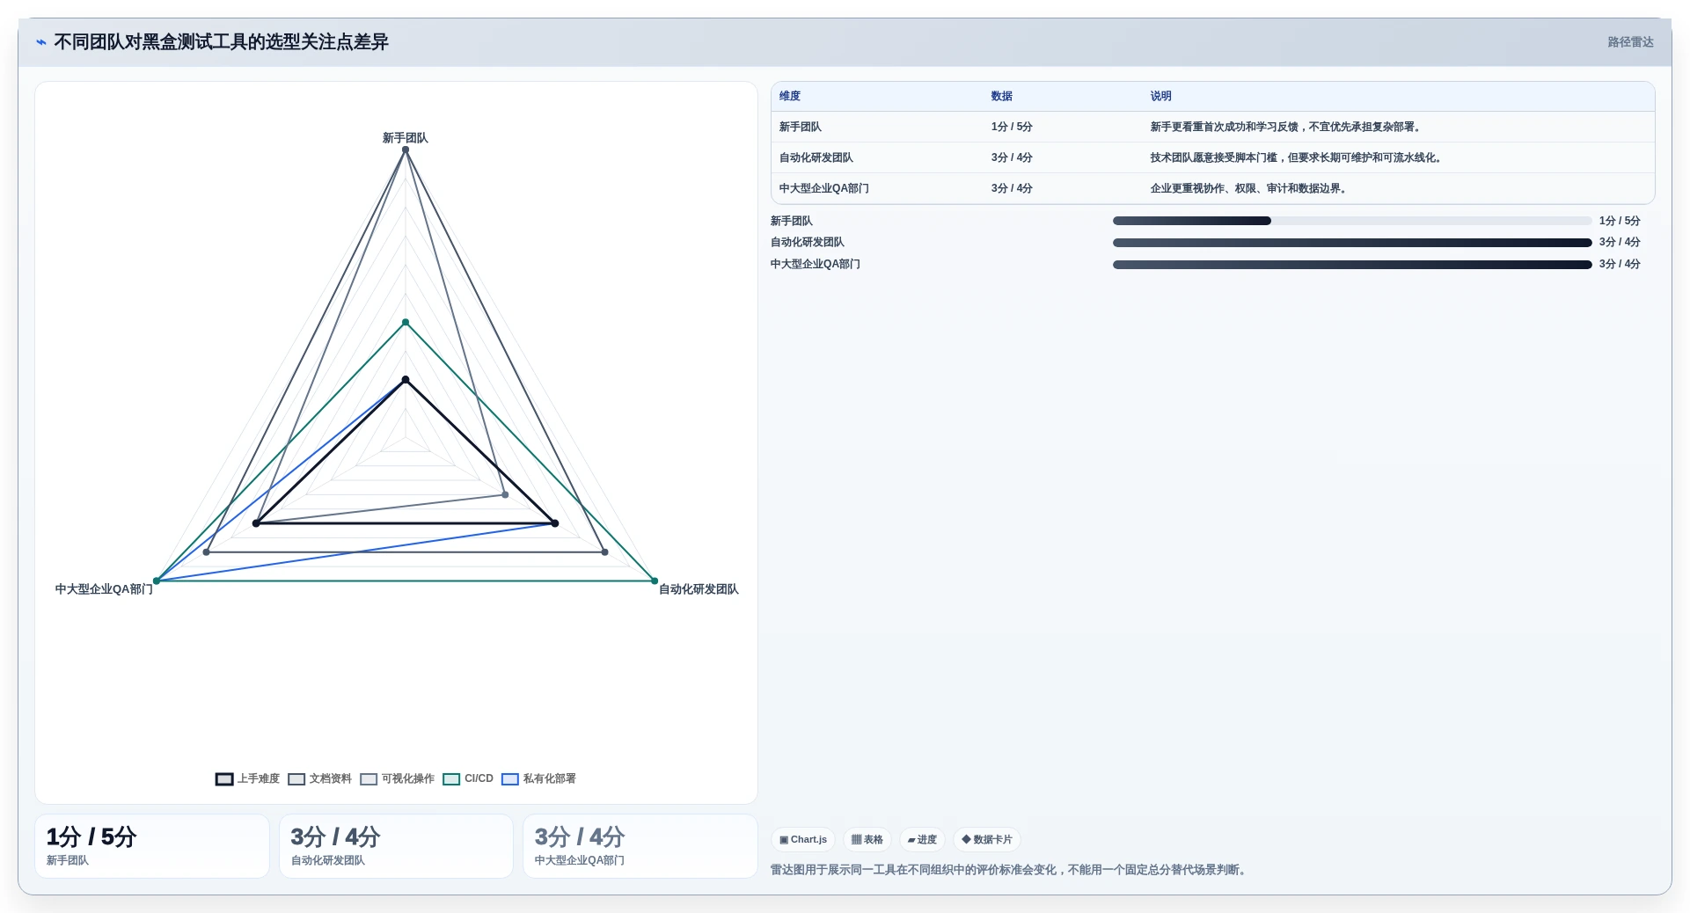
Task: Click the 中大型企业QA部门 progress row label
Action: click(x=816, y=265)
